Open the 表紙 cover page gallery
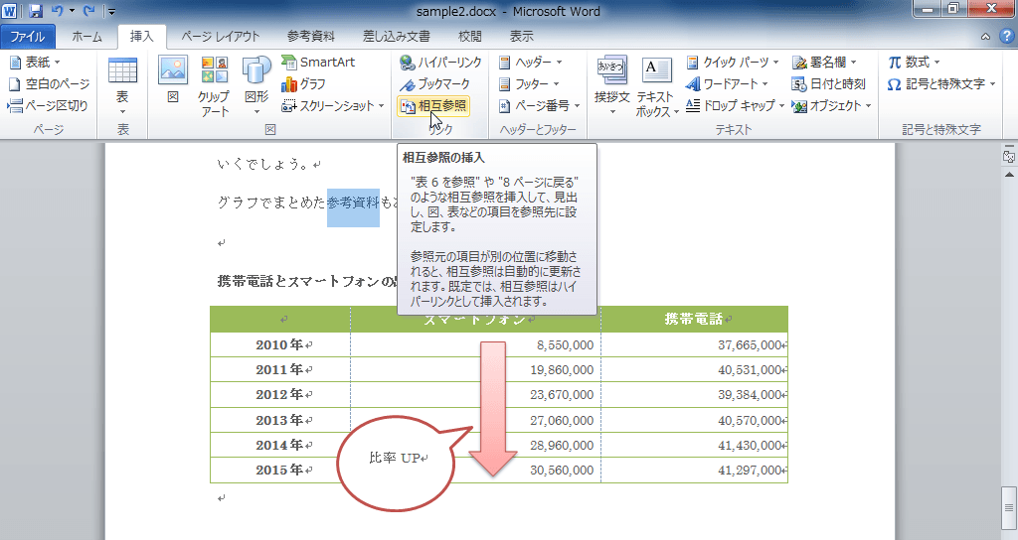The image size is (1018, 540). [35, 63]
